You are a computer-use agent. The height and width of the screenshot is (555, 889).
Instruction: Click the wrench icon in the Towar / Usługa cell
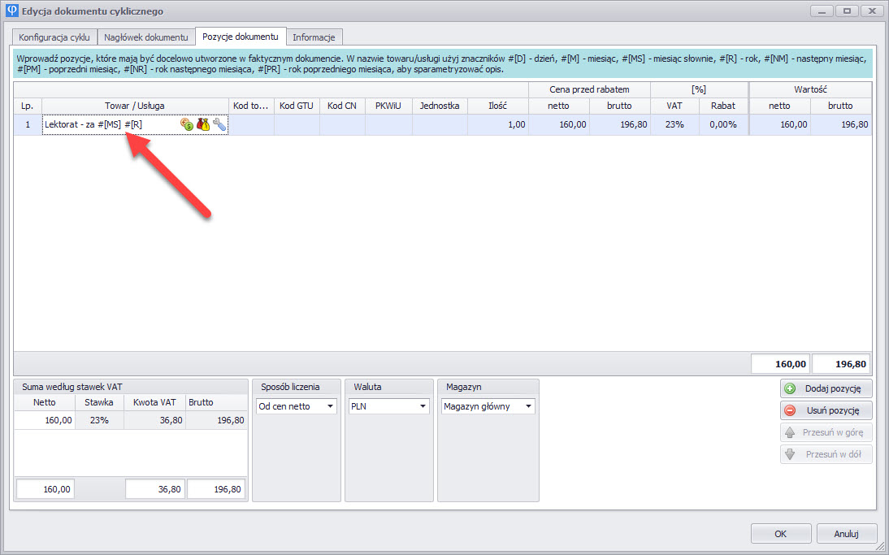219,124
